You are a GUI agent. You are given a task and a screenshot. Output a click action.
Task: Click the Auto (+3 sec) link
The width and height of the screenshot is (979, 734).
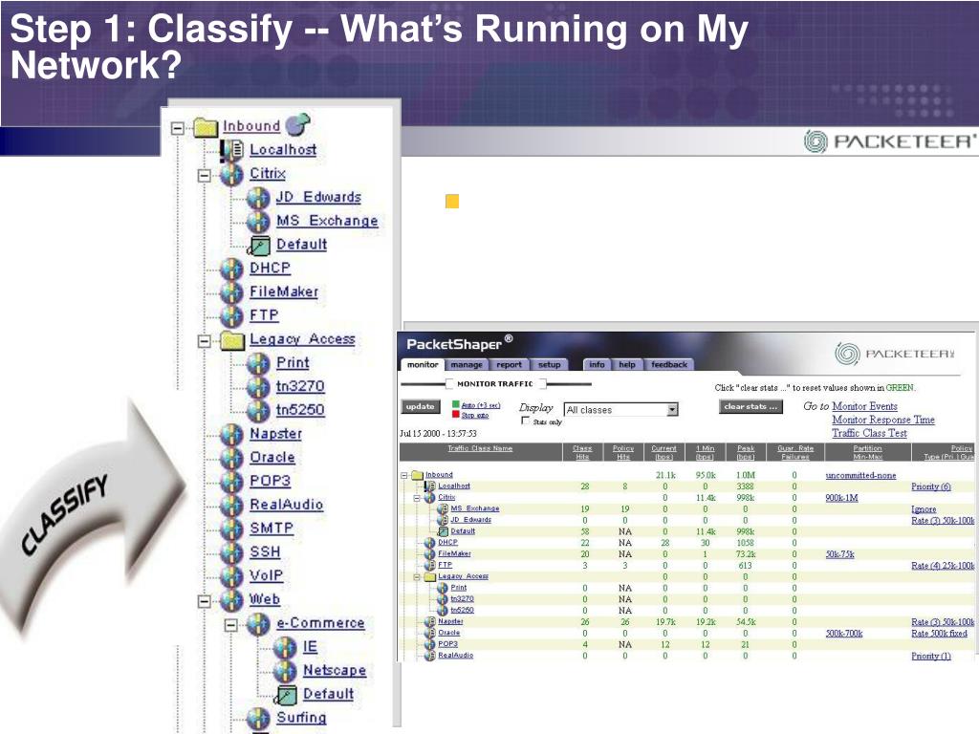(x=481, y=405)
